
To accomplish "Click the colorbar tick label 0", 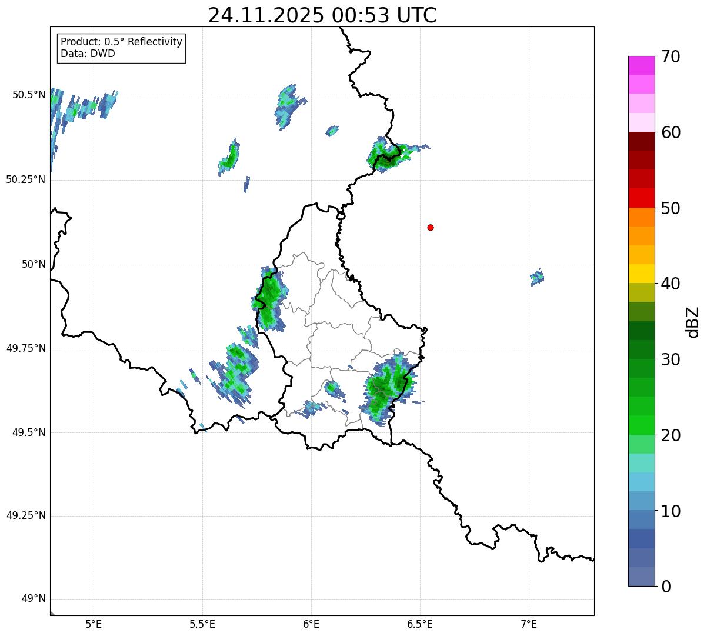I will [x=665, y=587].
